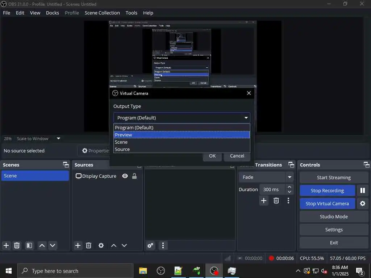Increase transition duration up arrow
The height and width of the screenshot is (278, 371).
[x=289, y=187]
